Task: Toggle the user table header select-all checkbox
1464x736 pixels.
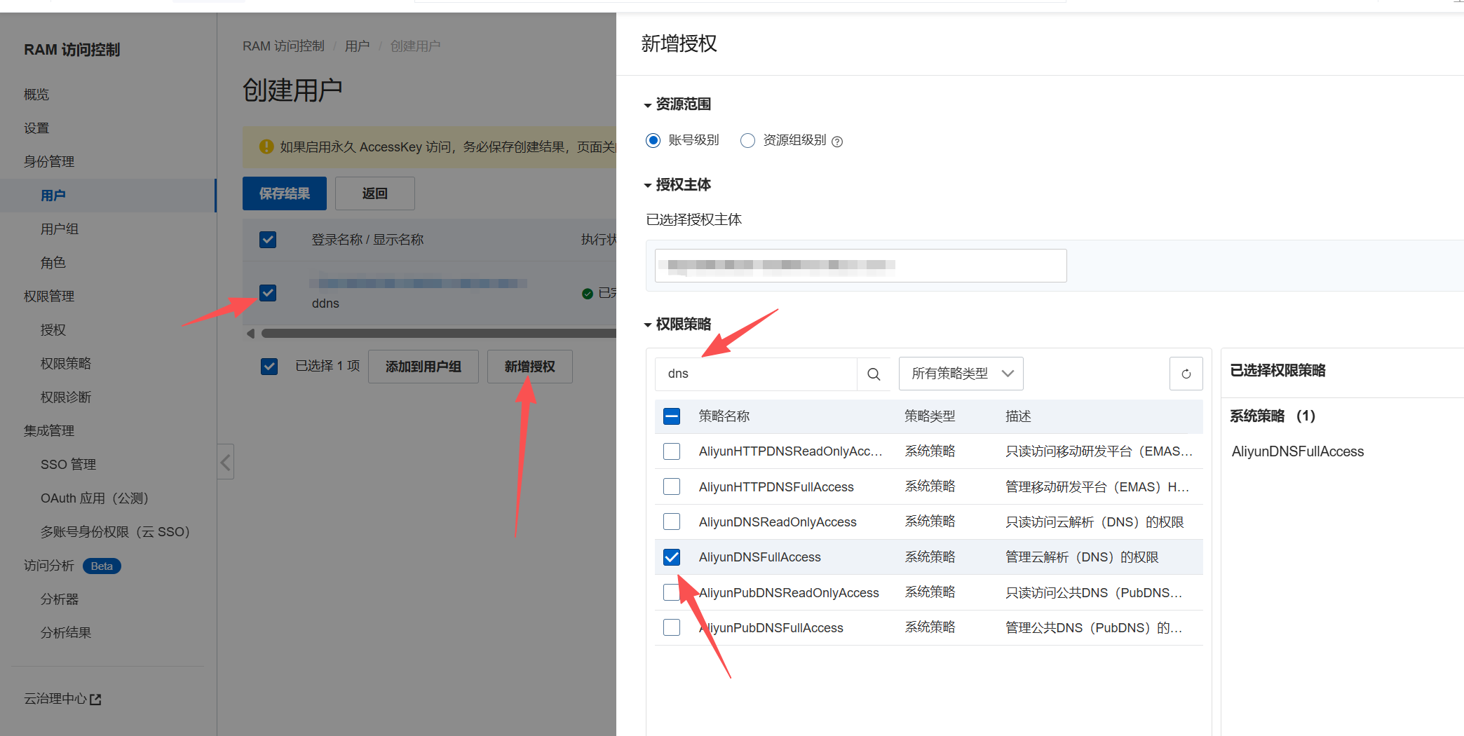Action: point(268,240)
